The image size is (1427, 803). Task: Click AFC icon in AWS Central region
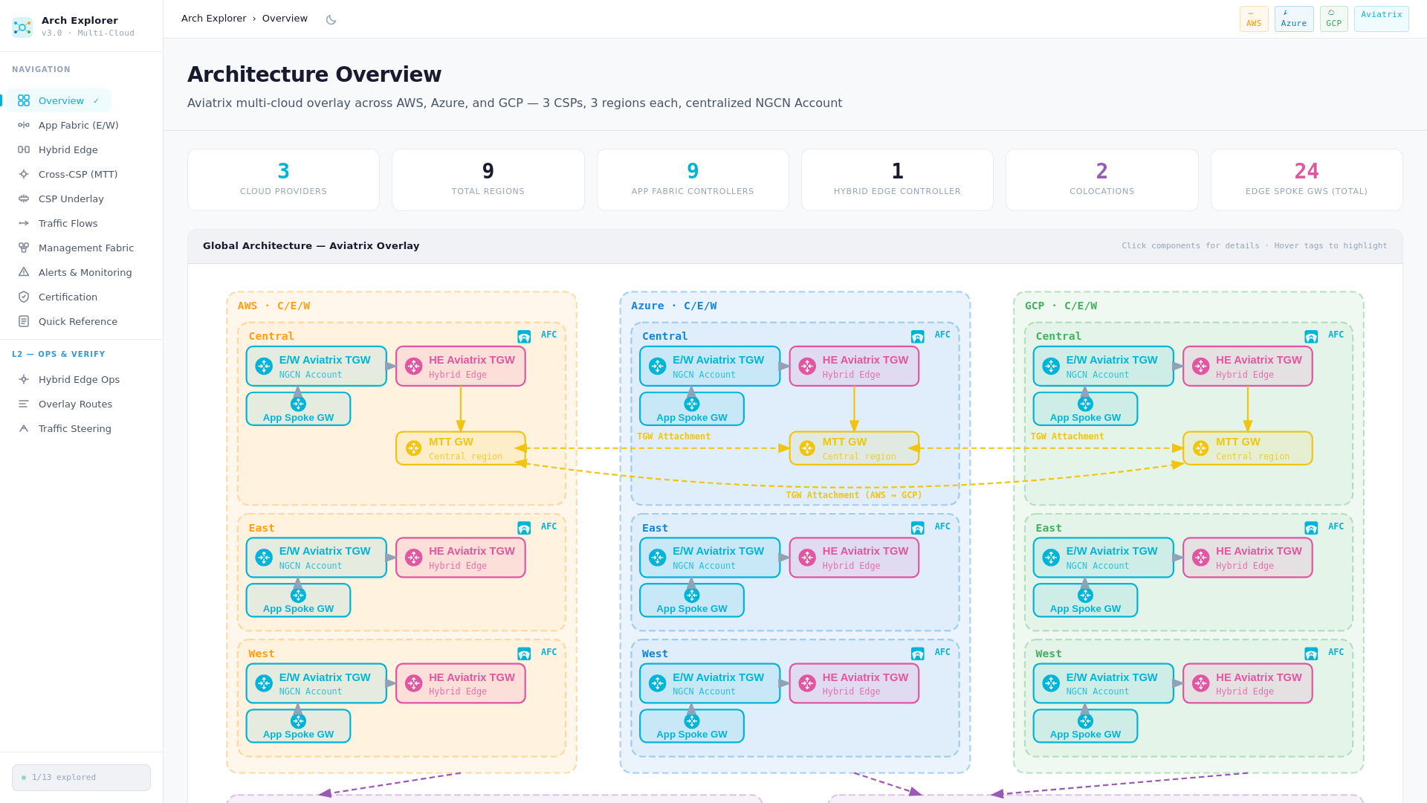click(x=524, y=337)
